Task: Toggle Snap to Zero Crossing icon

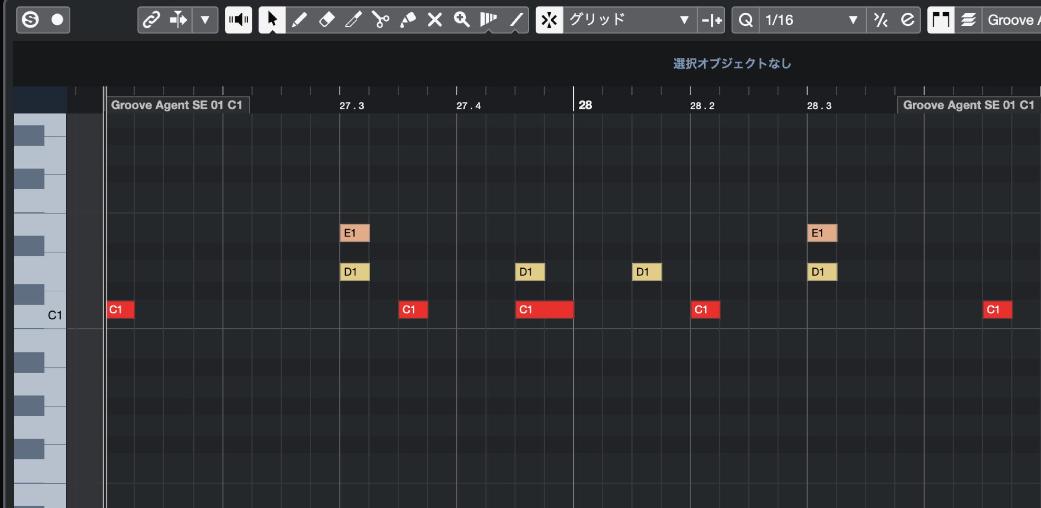Action: 711,20
